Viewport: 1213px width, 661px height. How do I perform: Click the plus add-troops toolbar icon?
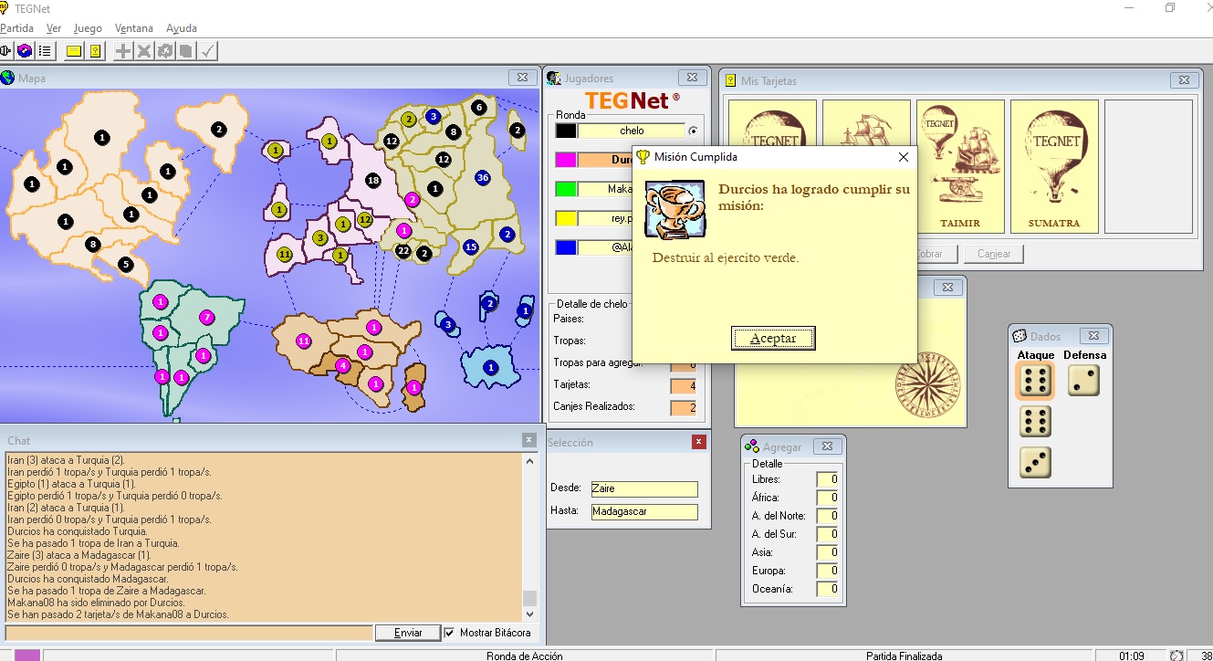point(123,51)
